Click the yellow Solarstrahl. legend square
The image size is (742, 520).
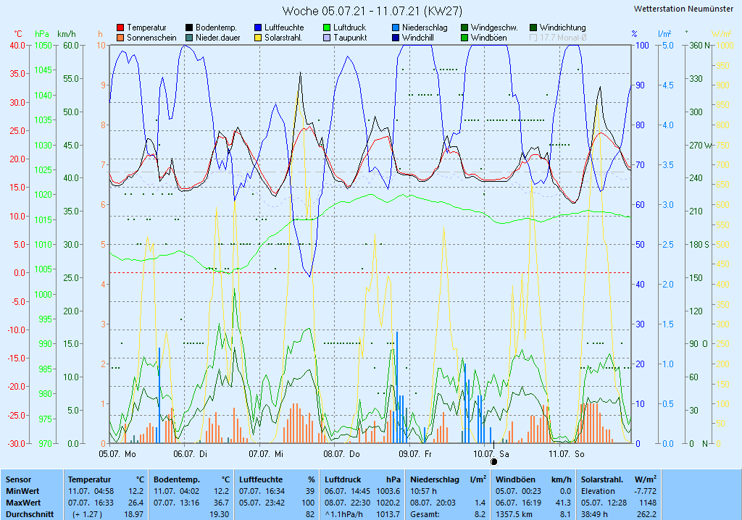[258, 38]
